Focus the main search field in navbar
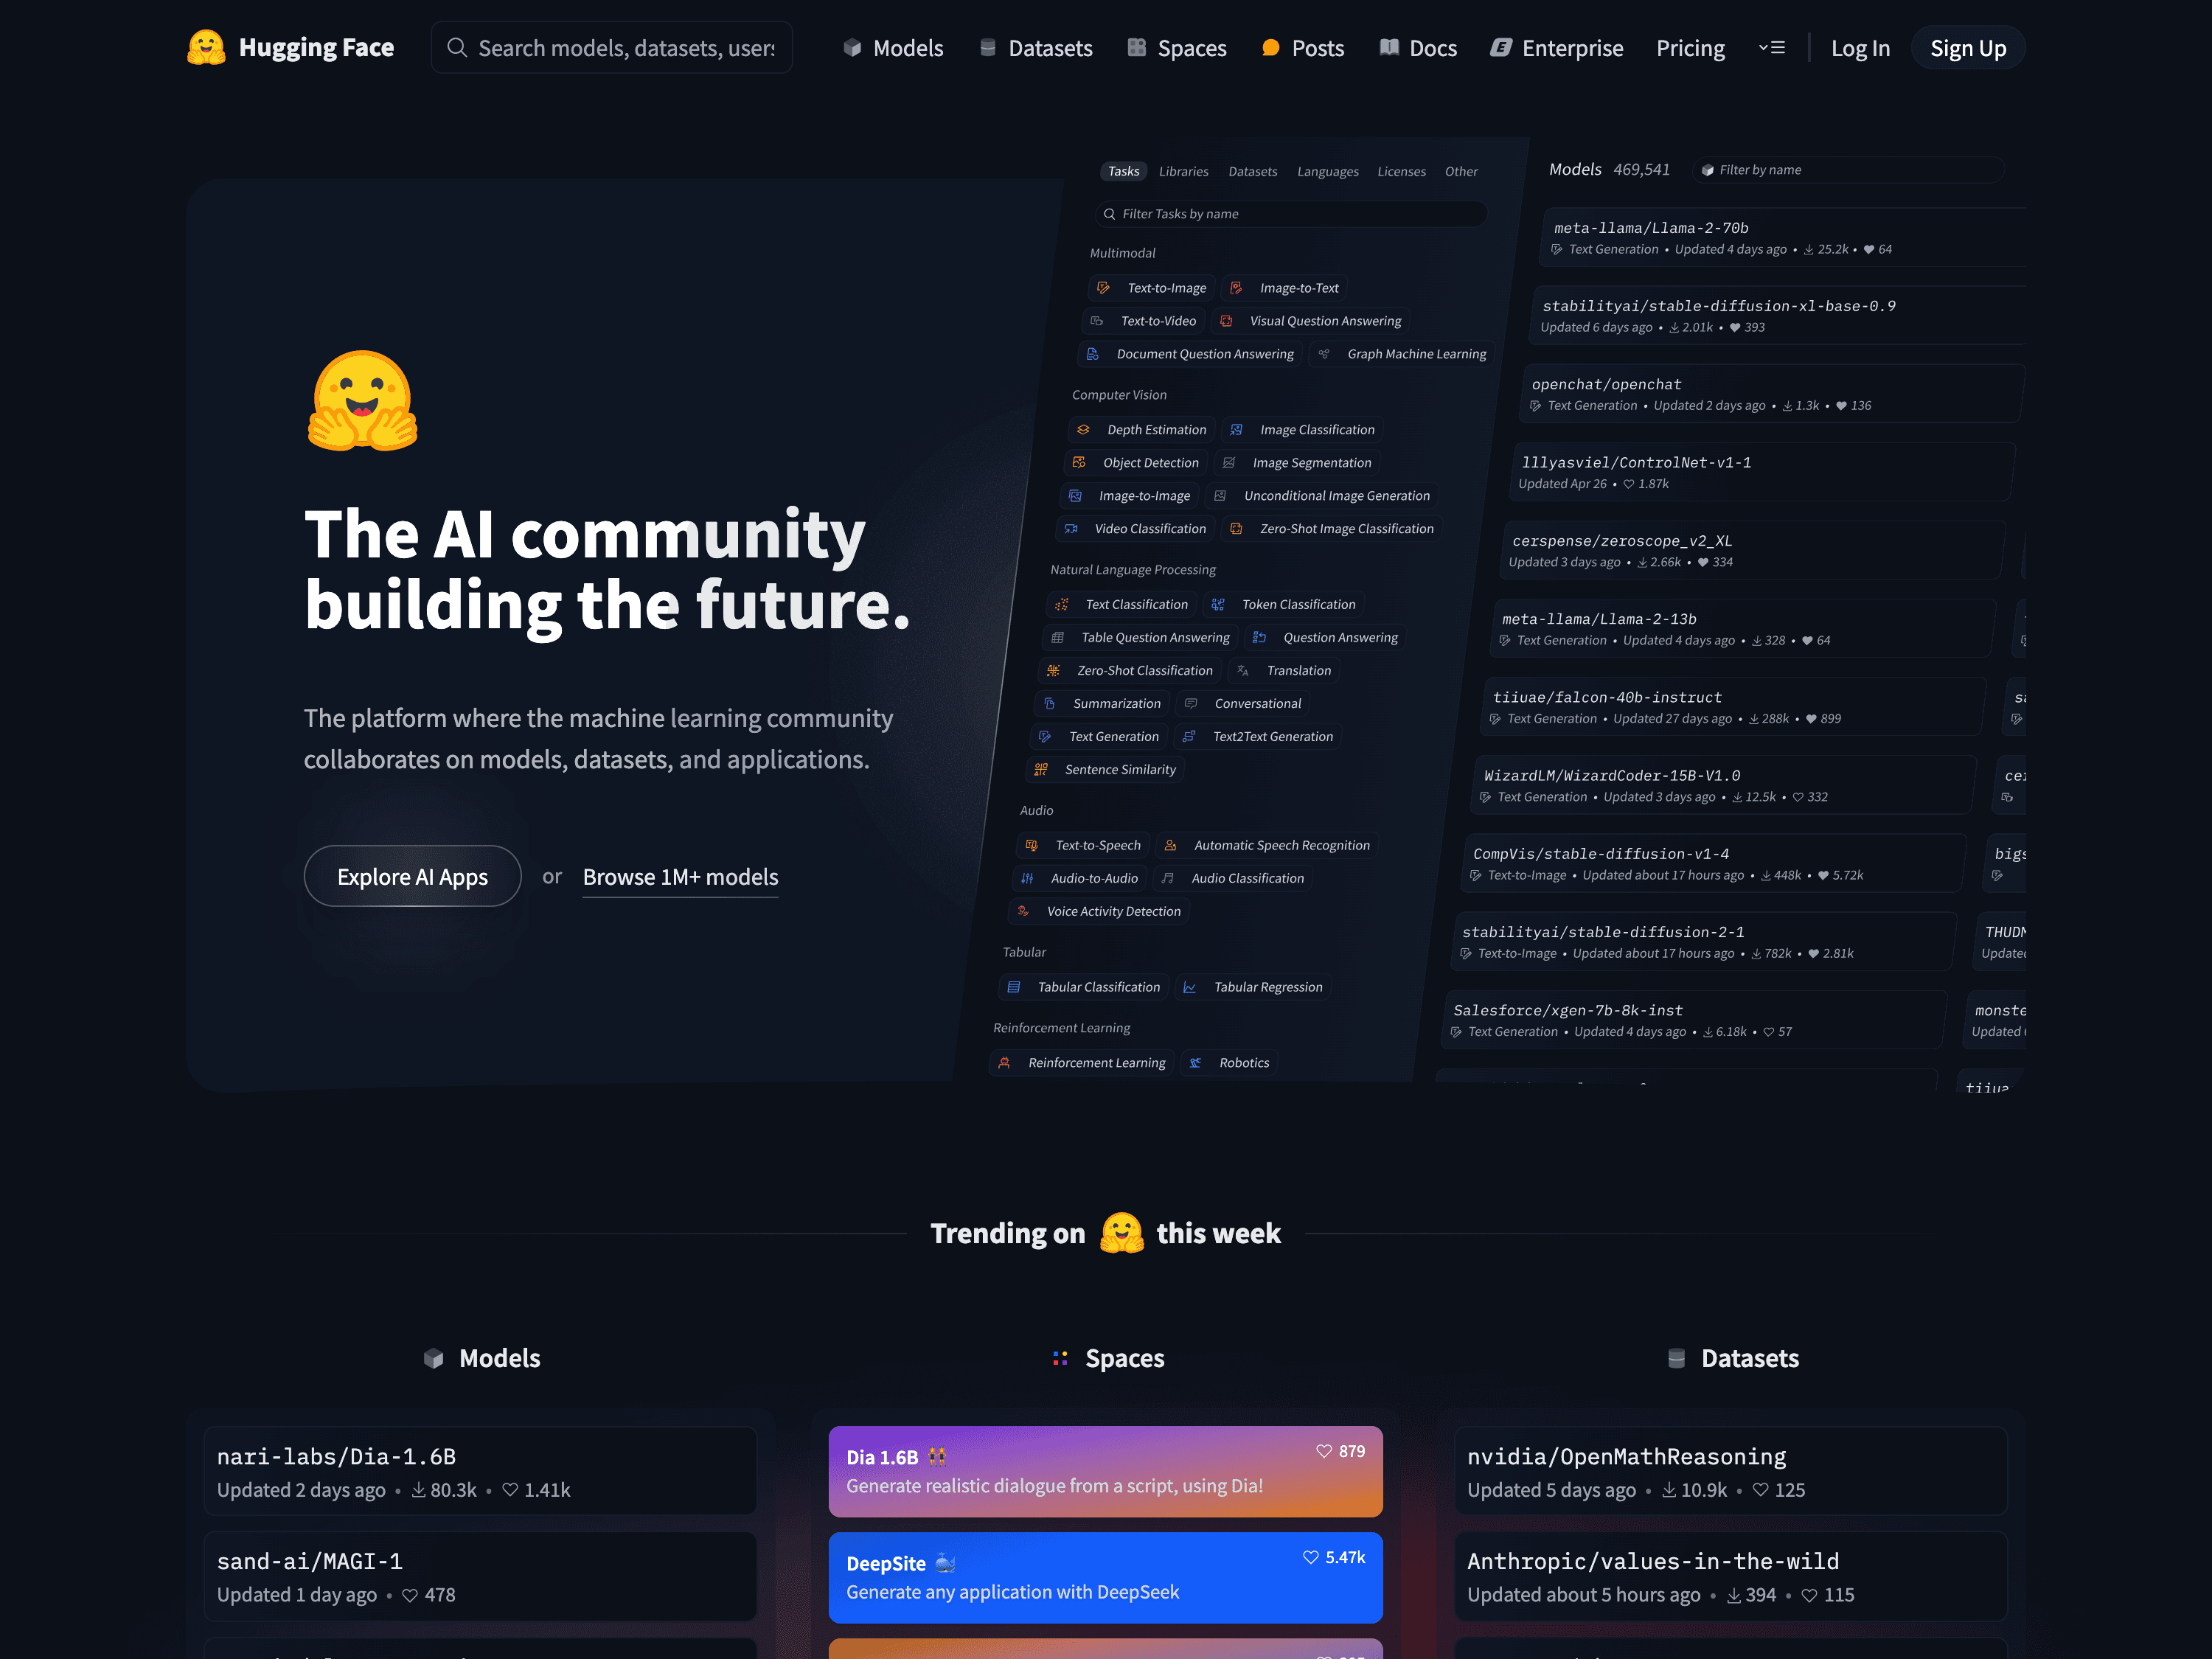The image size is (2212, 1659). coord(612,47)
